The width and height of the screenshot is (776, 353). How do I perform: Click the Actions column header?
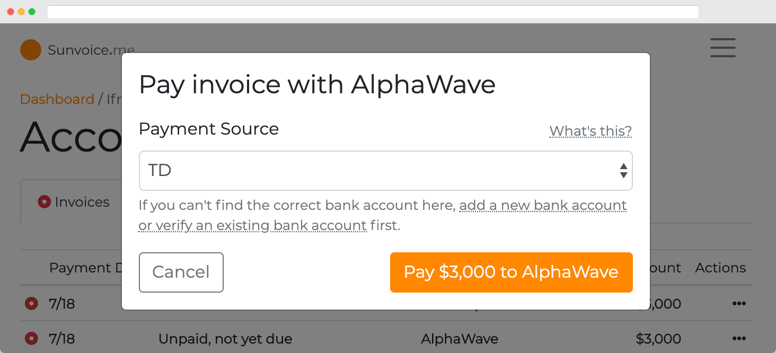pos(720,268)
